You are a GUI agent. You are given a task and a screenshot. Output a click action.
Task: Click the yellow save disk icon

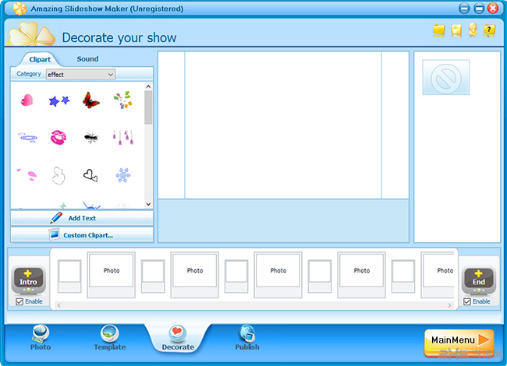point(456,30)
